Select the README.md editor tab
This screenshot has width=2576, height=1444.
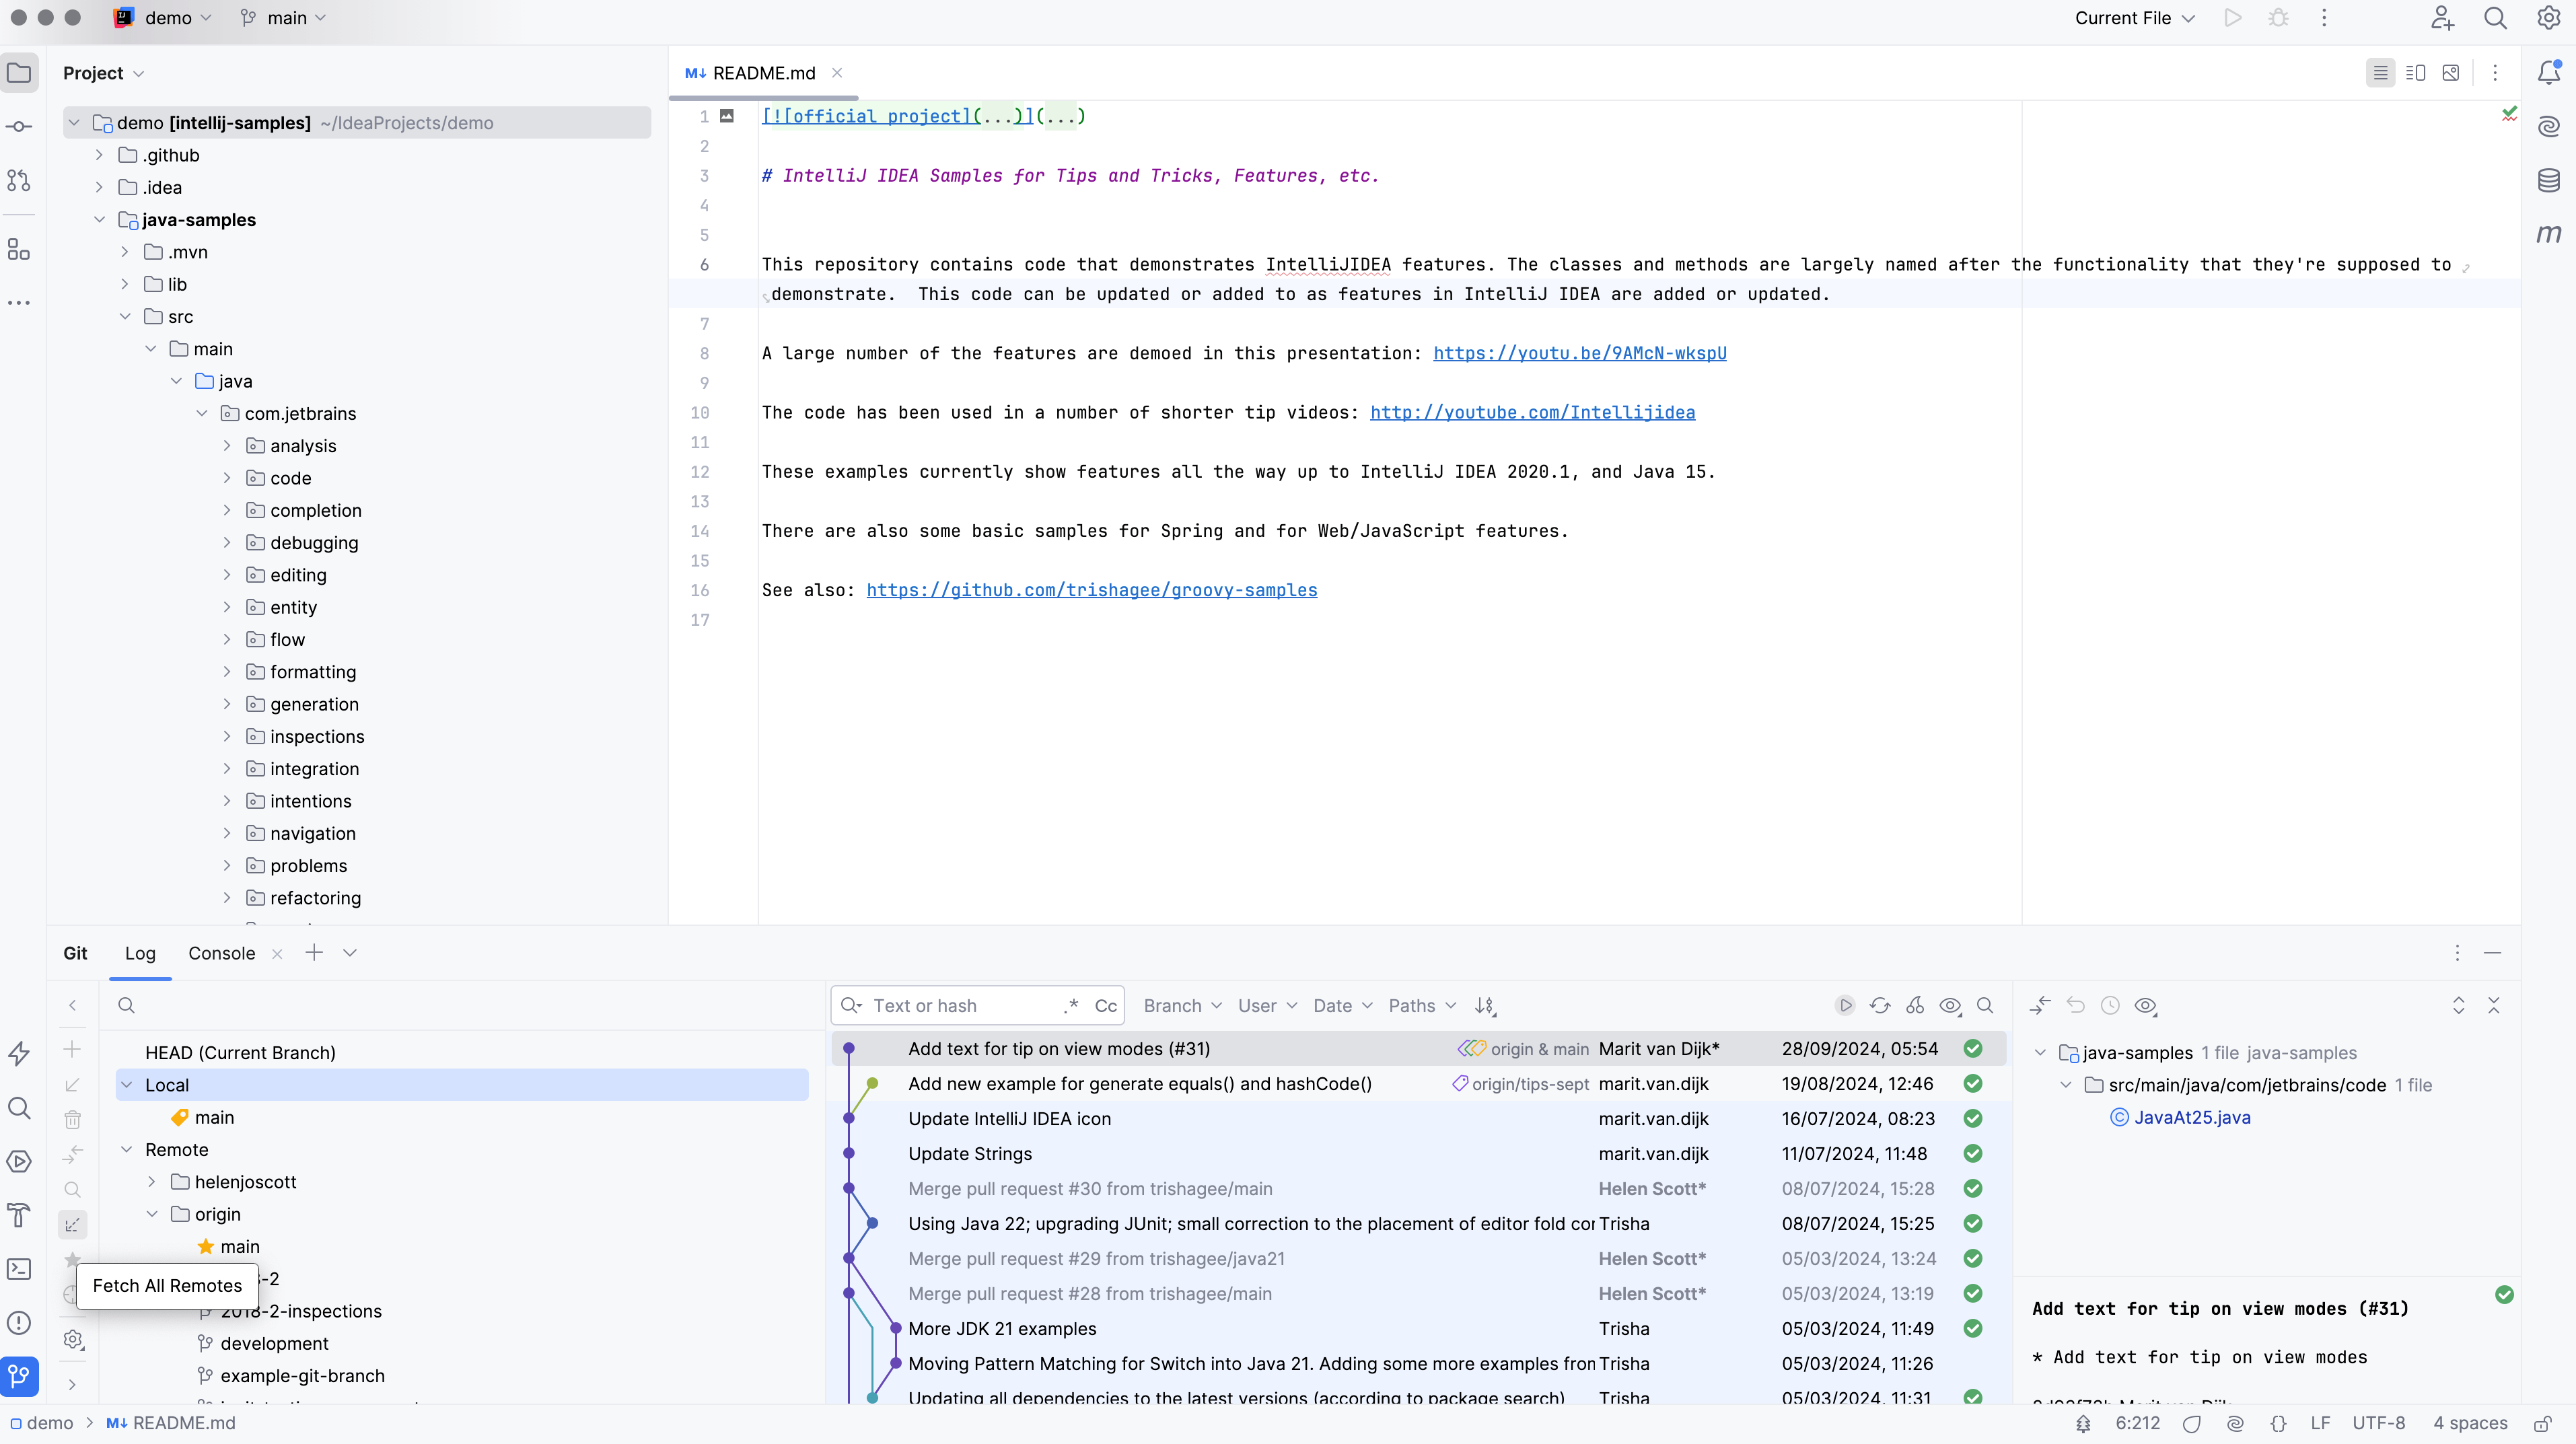point(763,73)
